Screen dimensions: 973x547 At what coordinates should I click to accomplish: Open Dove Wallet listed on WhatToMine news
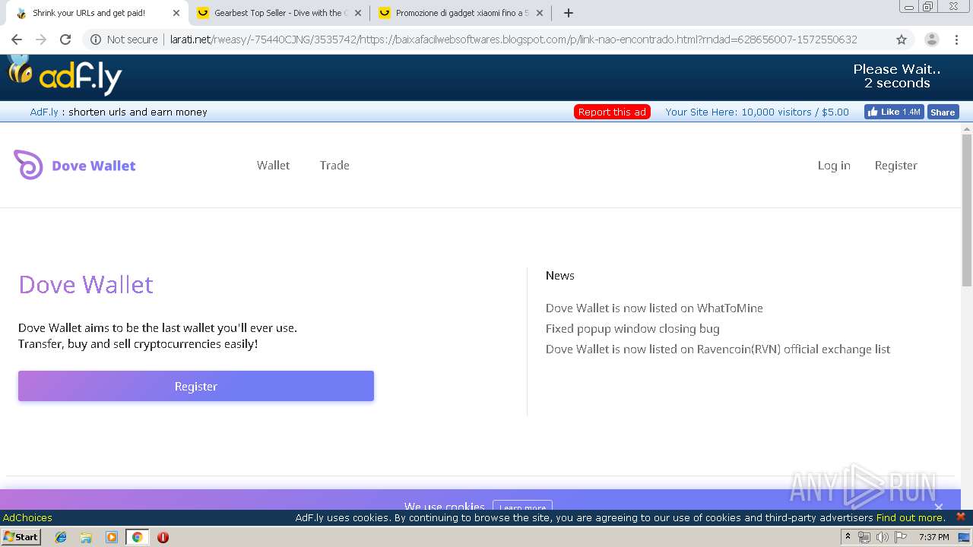tap(654, 308)
